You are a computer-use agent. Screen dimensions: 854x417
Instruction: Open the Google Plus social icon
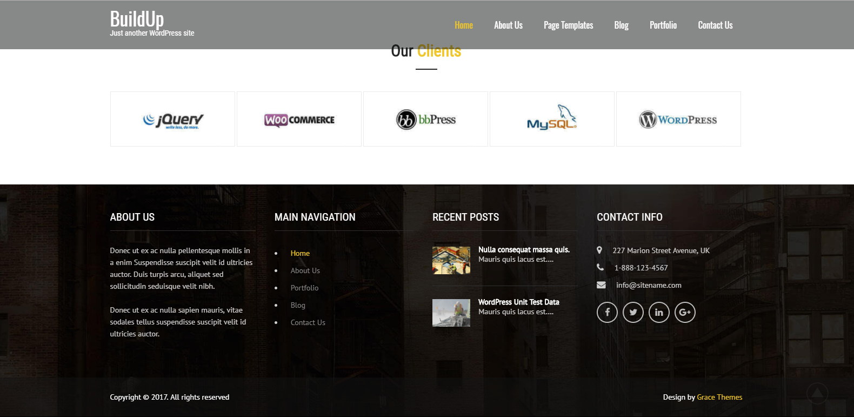pyautogui.click(x=685, y=312)
